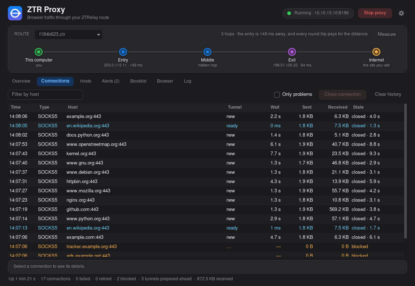Switch to the Overview tab
Screen dimensions: 415x286
(21, 81)
